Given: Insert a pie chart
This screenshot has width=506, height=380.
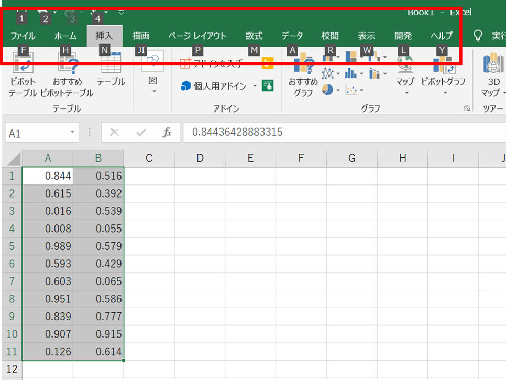Looking at the screenshot, I should coord(327,90).
